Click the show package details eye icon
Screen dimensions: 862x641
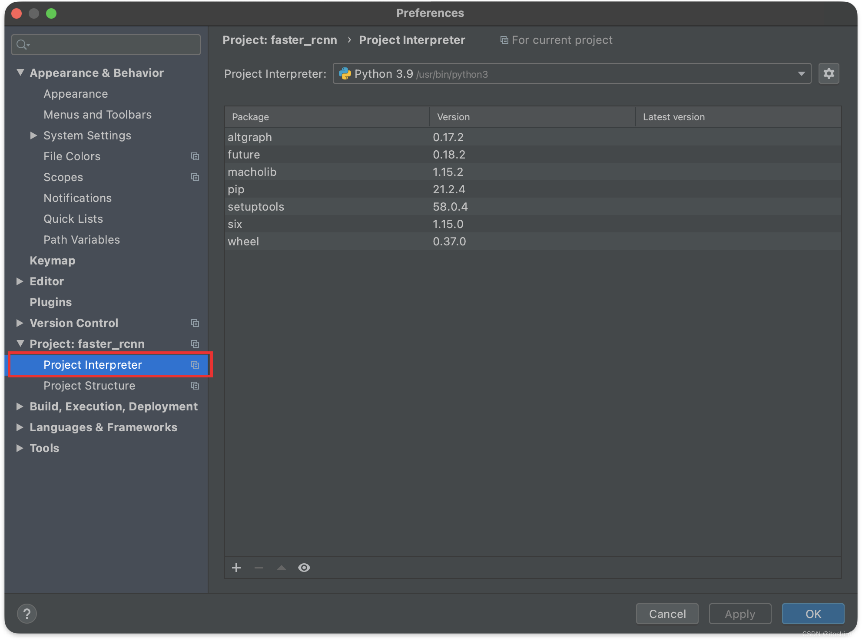click(305, 568)
